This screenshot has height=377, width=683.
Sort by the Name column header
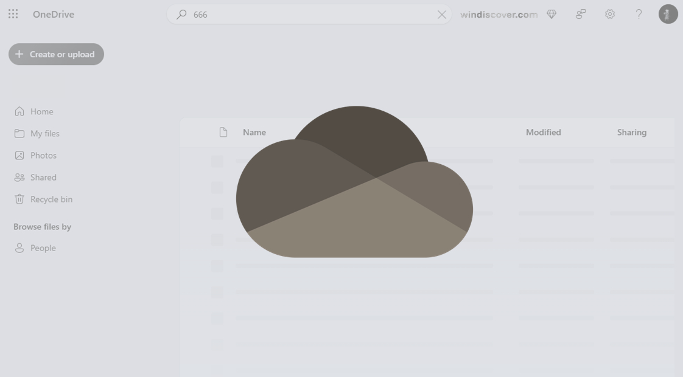click(x=254, y=133)
